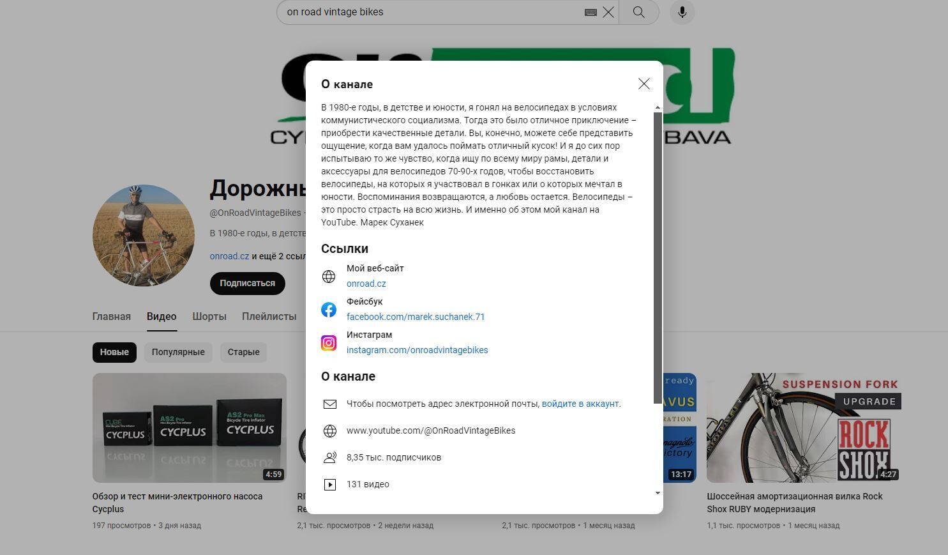Select the Старые filter chip
Image resolution: width=948 pixels, height=555 pixels.
pos(244,352)
